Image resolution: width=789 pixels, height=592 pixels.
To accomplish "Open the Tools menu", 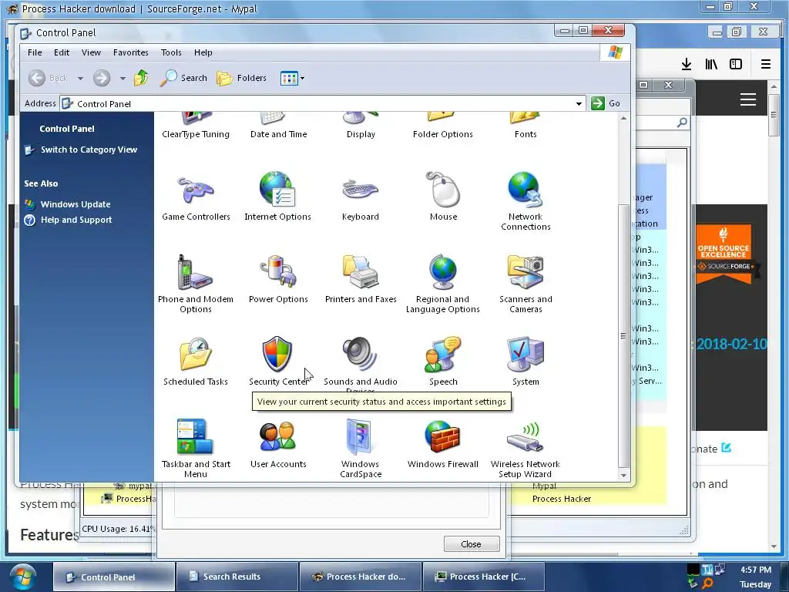I will (171, 52).
